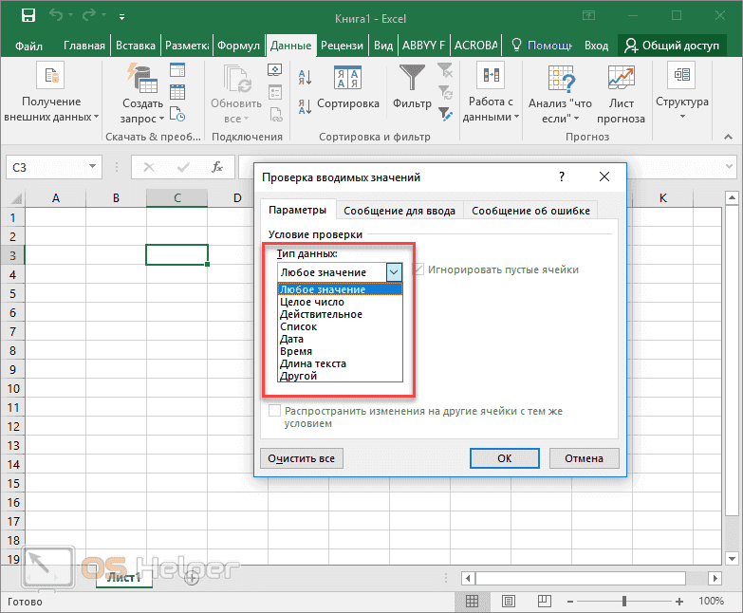This screenshot has width=743, height=613.
Task: Switch to Сообщение об ошибке tab
Action: pos(530,211)
